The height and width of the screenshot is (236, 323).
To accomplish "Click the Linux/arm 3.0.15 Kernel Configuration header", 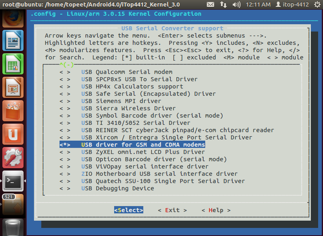I will pos(134,14).
